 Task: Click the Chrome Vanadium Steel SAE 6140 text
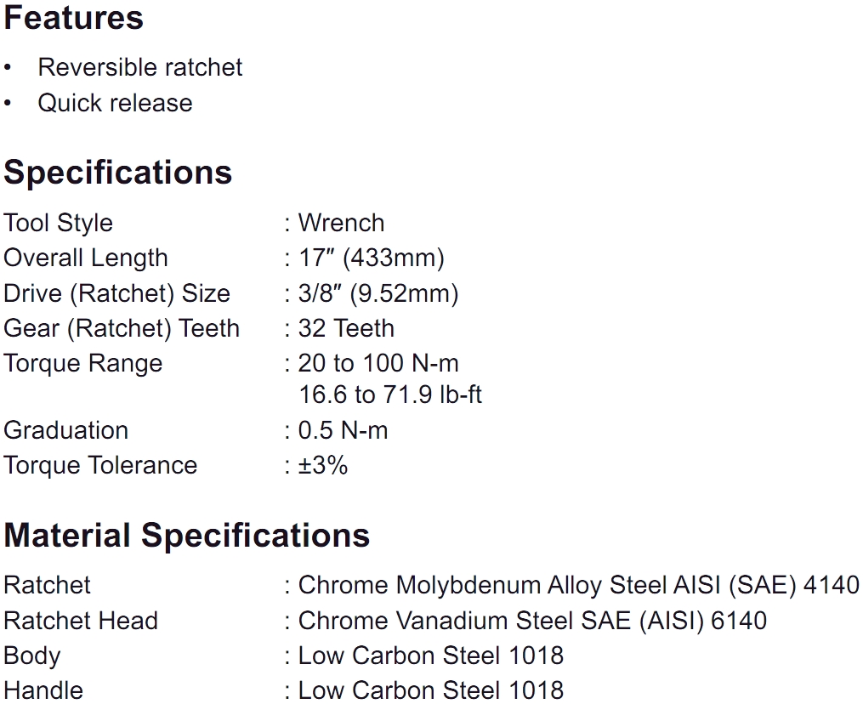(x=532, y=621)
